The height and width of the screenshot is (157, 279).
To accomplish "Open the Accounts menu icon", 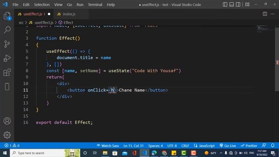I will [x=7, y=121].
